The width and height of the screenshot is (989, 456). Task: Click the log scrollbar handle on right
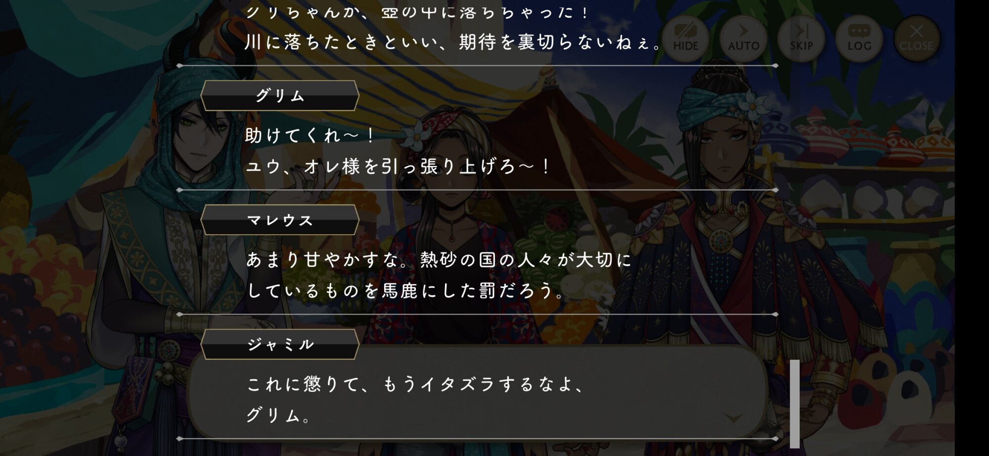794,404
